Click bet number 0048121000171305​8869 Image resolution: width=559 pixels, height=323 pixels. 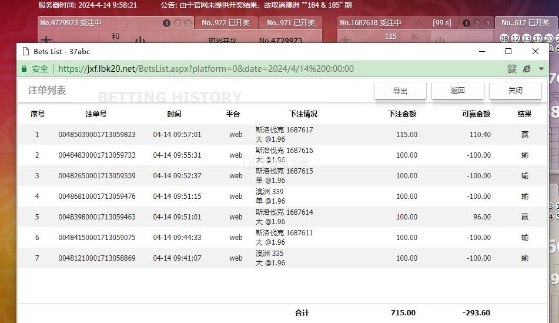coord(97,258)
